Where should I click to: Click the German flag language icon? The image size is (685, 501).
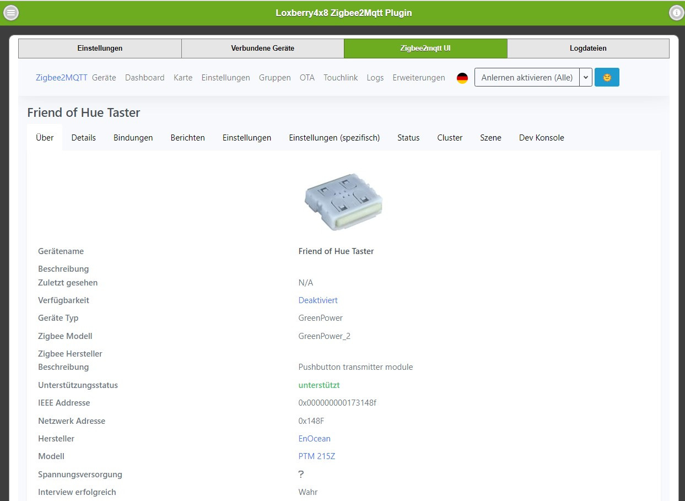click(x=462, y=78)
